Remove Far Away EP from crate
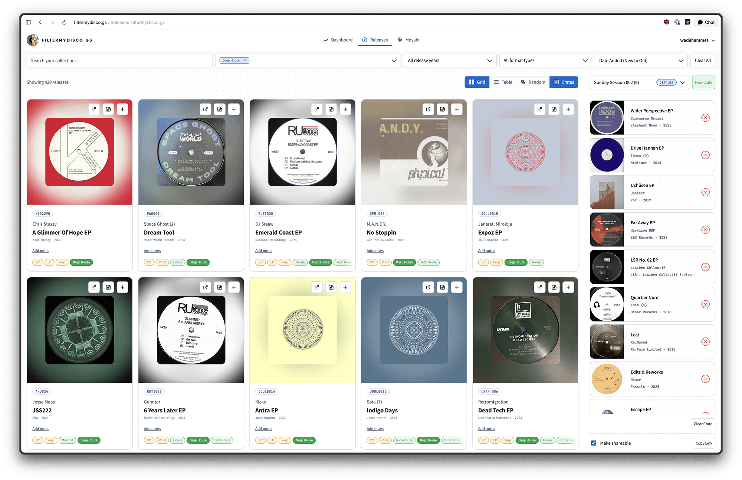Screen dimensions: 742x480 click(705, 230)
